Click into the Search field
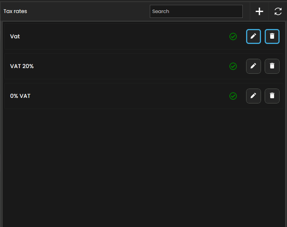287x227 pixels. (x=196, y=12)
